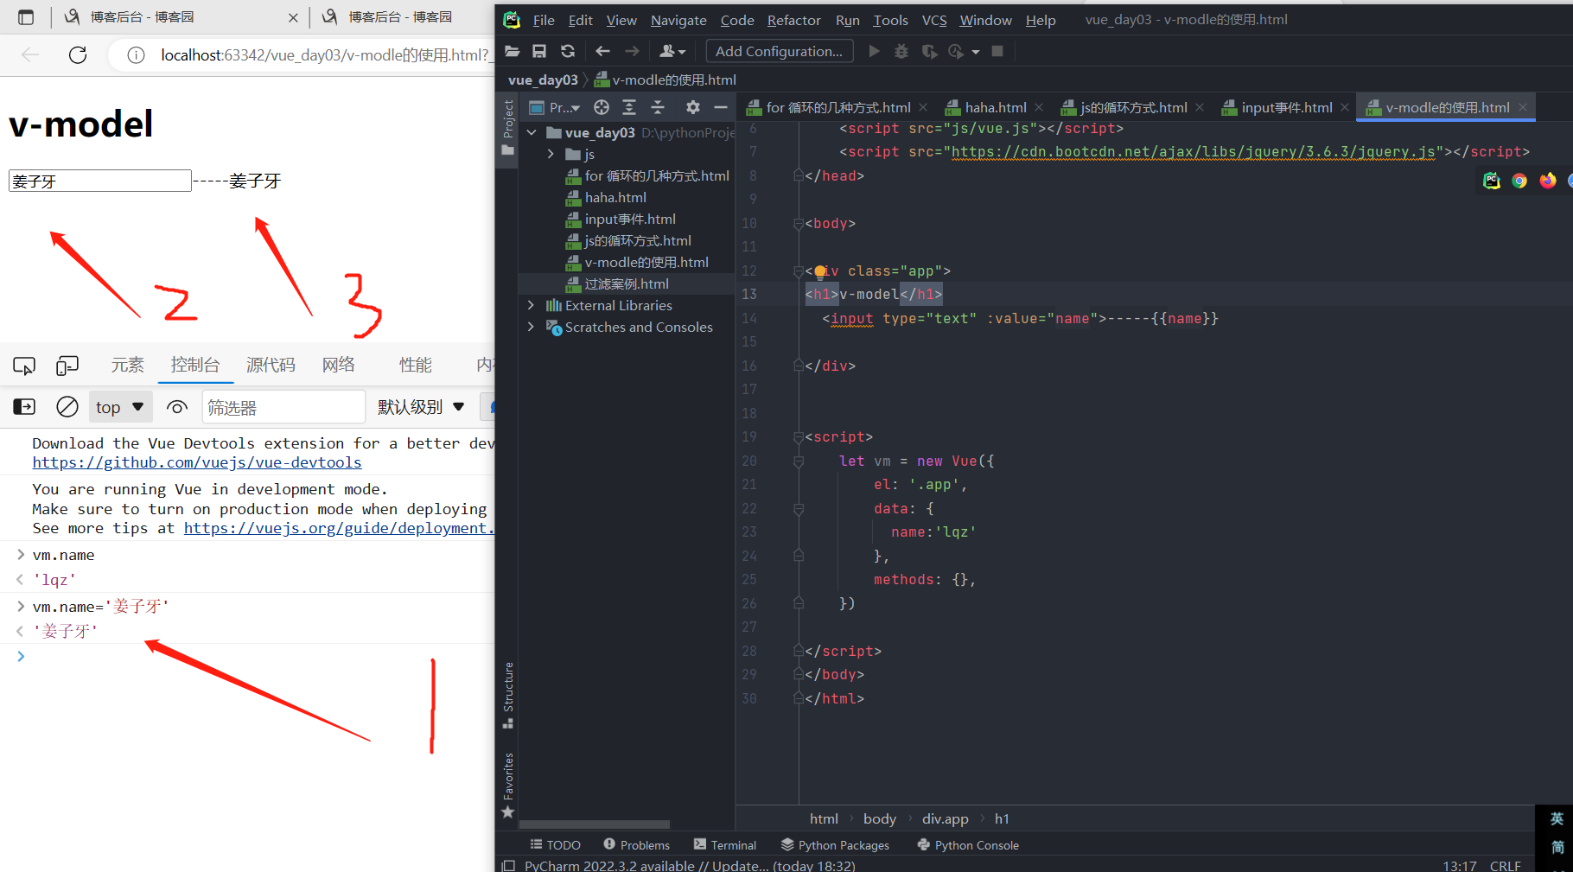Expand Scratches and Consoles node
The width and height of the screenshot is (1573, 872).
[531, 327]
